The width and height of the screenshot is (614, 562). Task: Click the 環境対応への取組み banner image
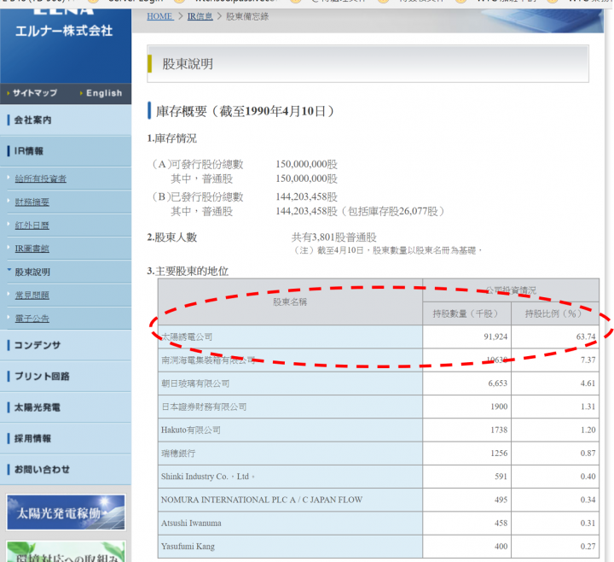pos(66,552)
